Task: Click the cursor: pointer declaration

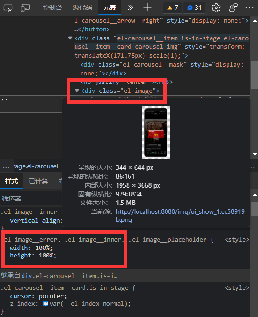Action: pos(38,296)
